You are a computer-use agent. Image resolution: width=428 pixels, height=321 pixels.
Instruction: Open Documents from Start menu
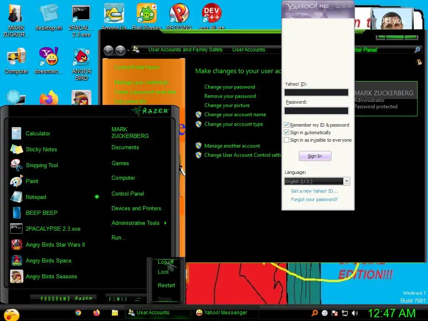pos(125,148)
